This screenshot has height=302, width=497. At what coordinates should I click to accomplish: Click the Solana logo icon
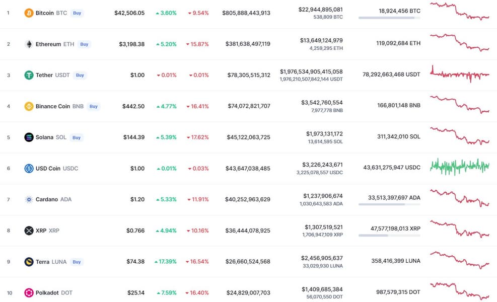[29, 137]
